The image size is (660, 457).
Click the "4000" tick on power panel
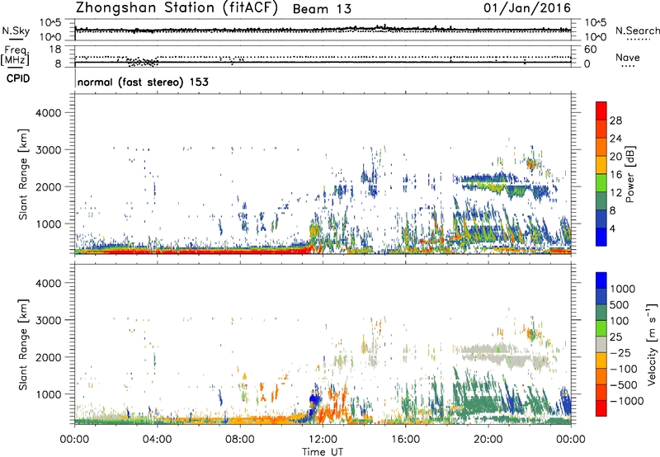pyautogui.click(x=48, y=113)
